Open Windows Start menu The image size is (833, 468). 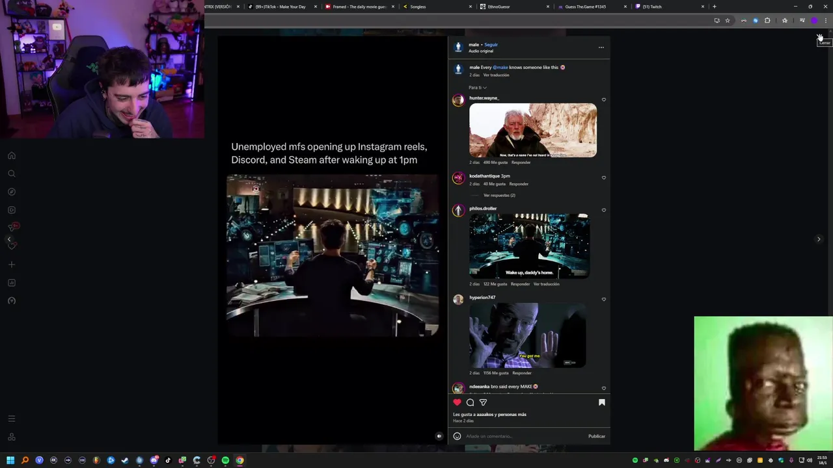point(10,460)
